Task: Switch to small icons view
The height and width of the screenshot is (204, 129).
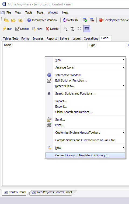Action: [x=73, y=29]
